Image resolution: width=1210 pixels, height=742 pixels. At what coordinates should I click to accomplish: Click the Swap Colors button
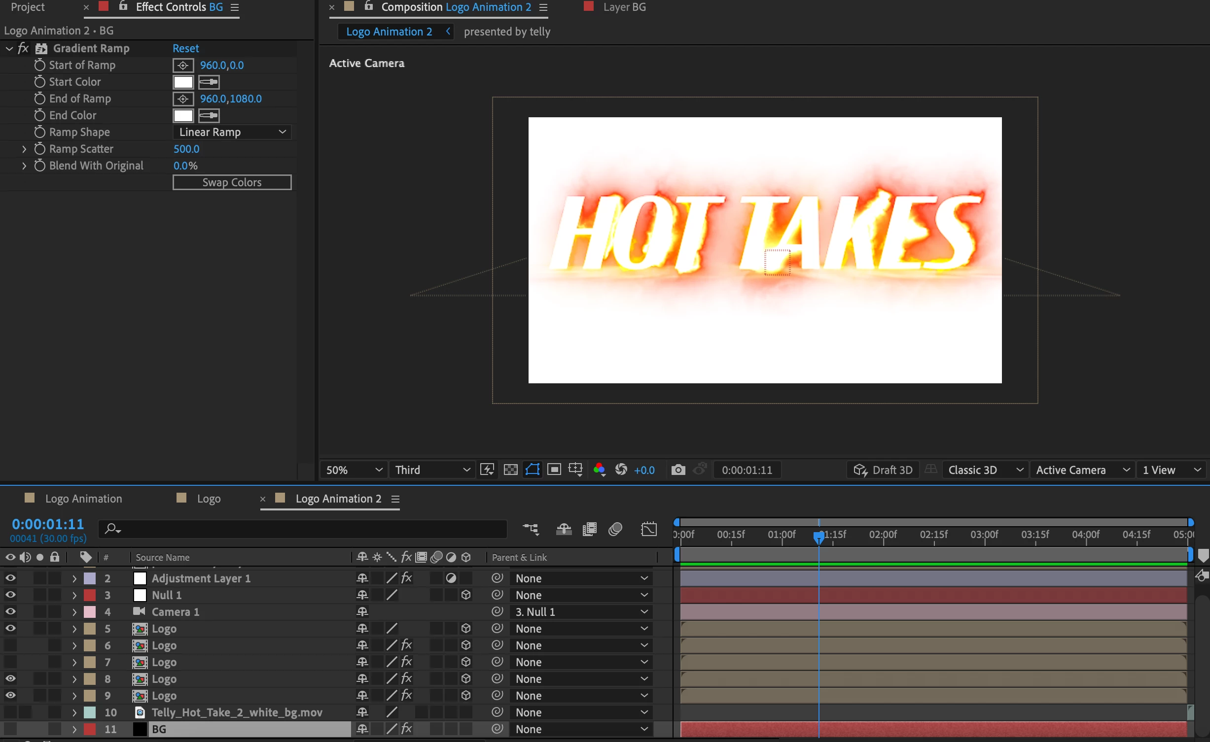(x=232, y=182)
